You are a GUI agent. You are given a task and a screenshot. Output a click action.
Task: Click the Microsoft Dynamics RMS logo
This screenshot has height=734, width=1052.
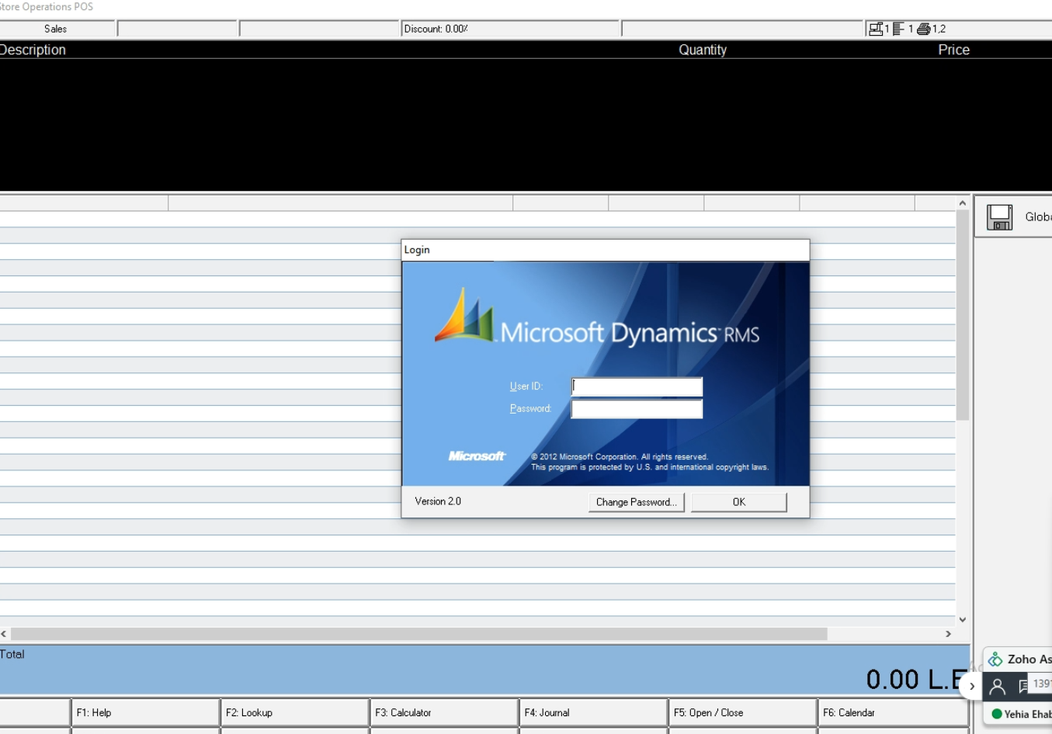[596, 318]
